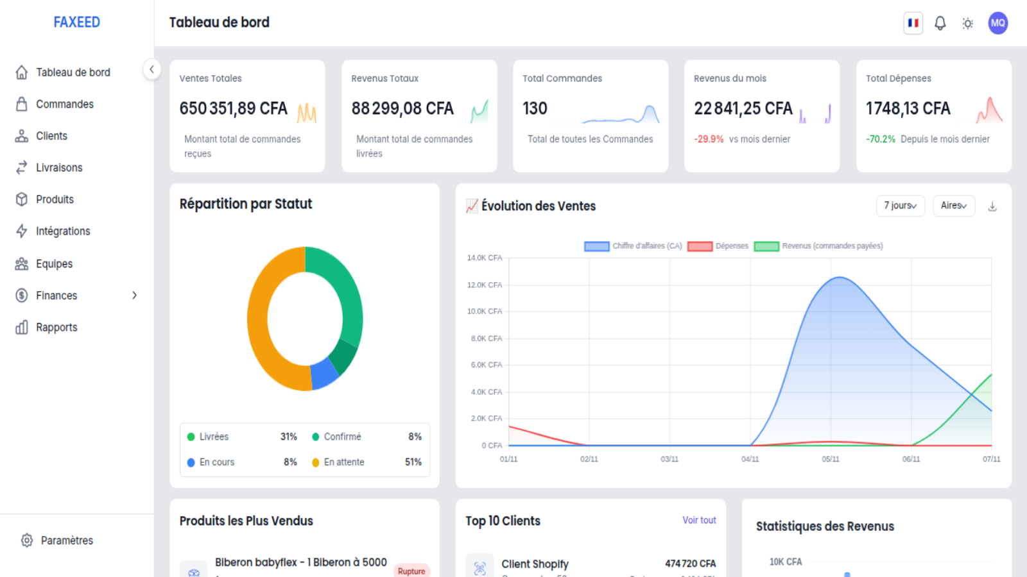Image resolution: width=1027 pixels, height=577 pixels.
Task: Collapse the sidebar with chevron button
Action: (x=151, y=69)
